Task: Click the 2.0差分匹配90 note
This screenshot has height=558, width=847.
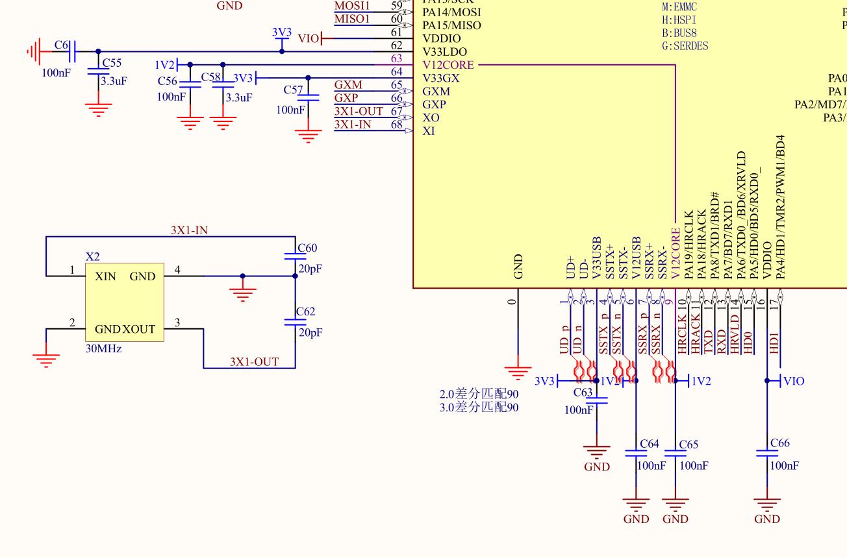Action: coord(479,394)
